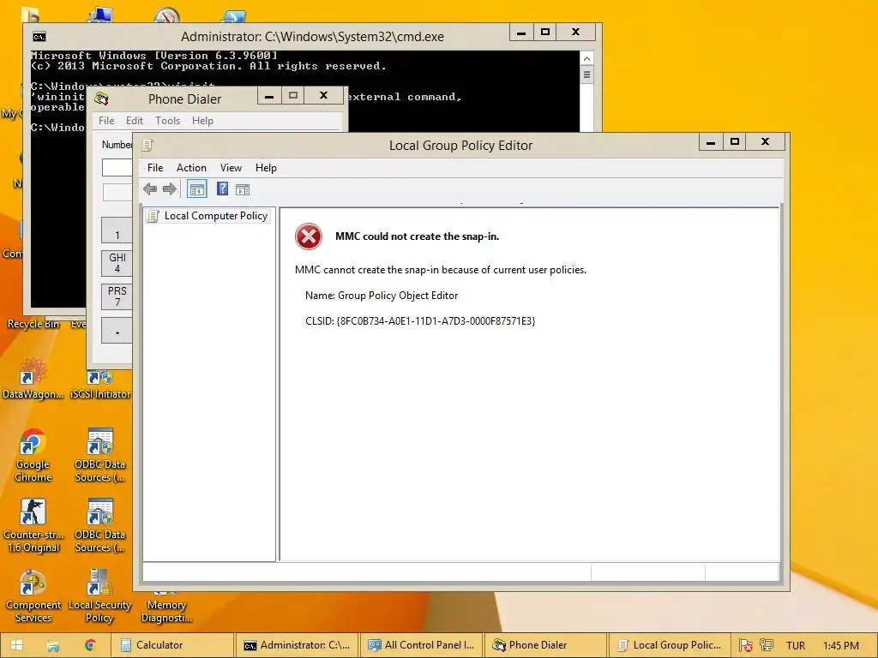Open File Explorer from taskbar
Image resolution: width=878 pixels, height=658 pixels.
click(53, 646)
